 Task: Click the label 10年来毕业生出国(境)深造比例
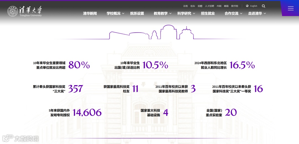(127, 65)
